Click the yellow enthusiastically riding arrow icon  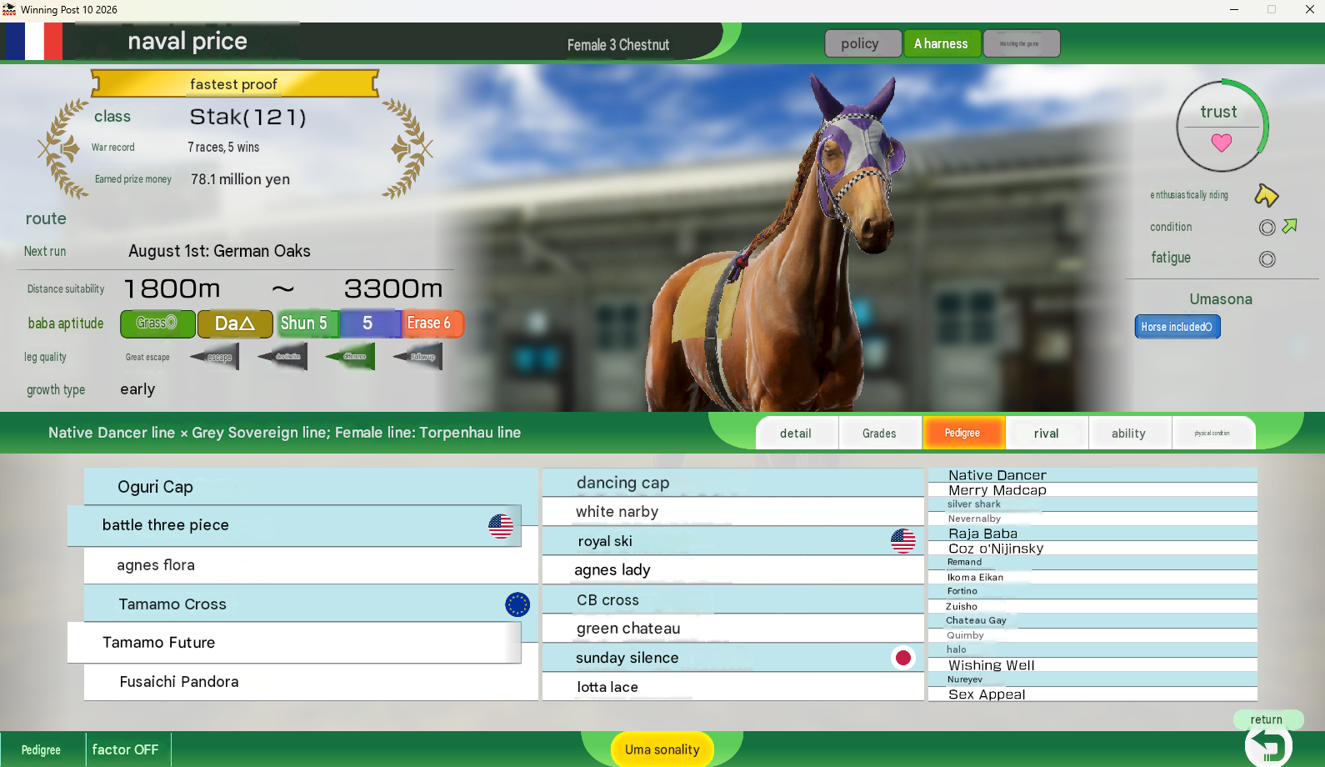click(x=1266, y=195)
